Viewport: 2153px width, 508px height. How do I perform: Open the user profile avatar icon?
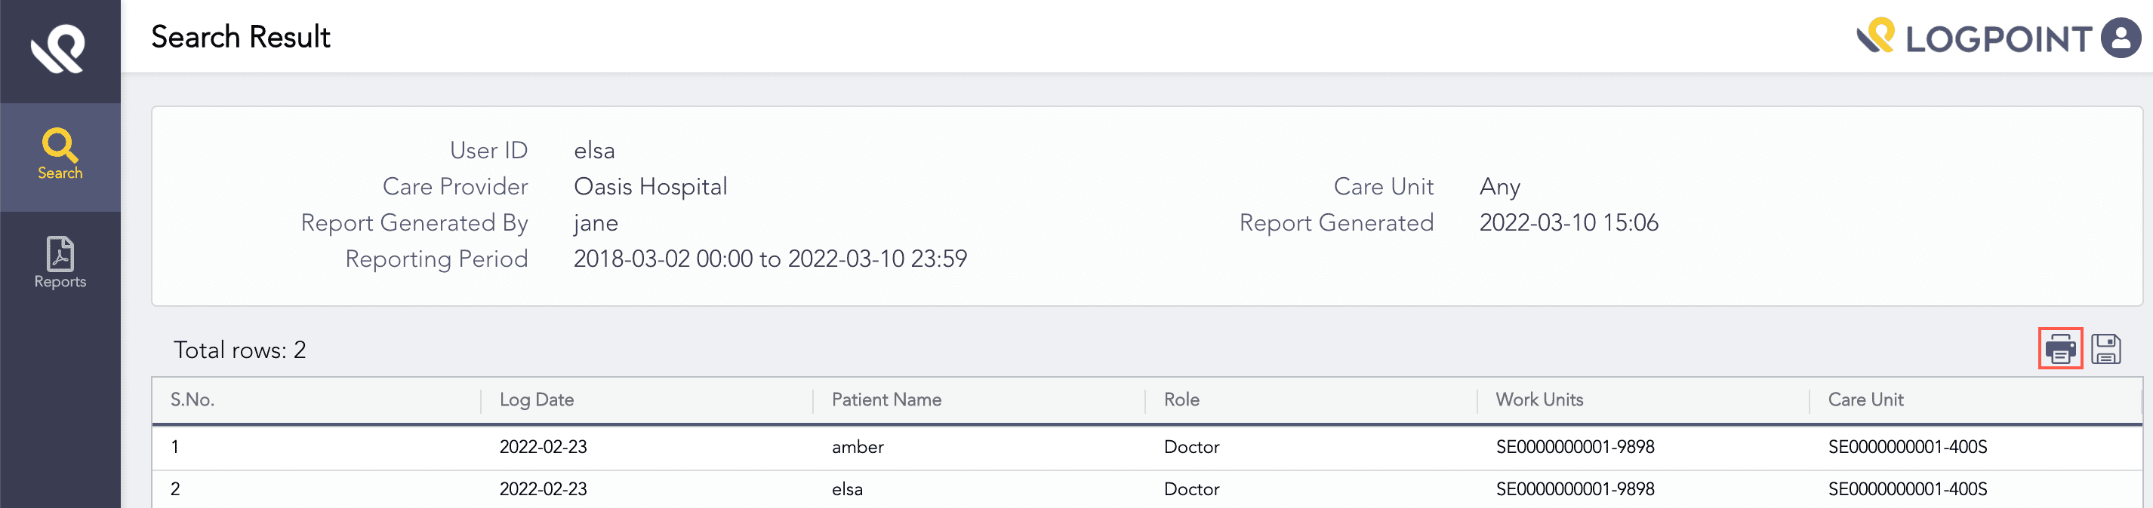[2121, 38]
